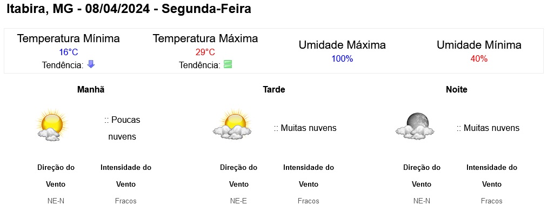
Task: Click the blue downward minimum temperature trend arrow
Action: (91, 64)
